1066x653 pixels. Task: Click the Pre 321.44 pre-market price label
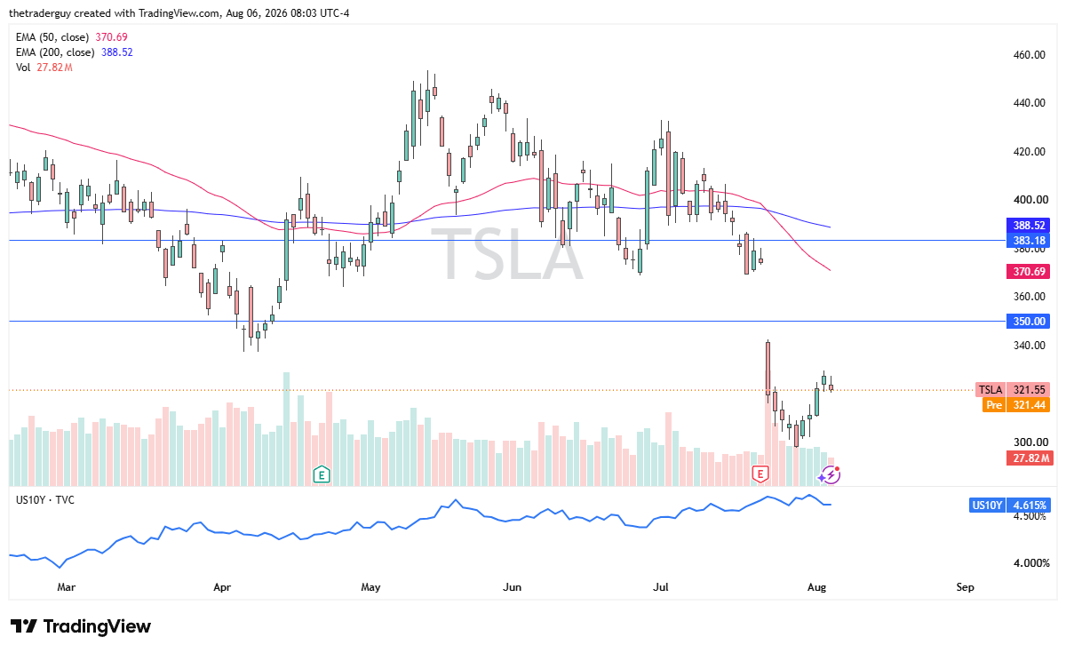tap(1016, 405)
